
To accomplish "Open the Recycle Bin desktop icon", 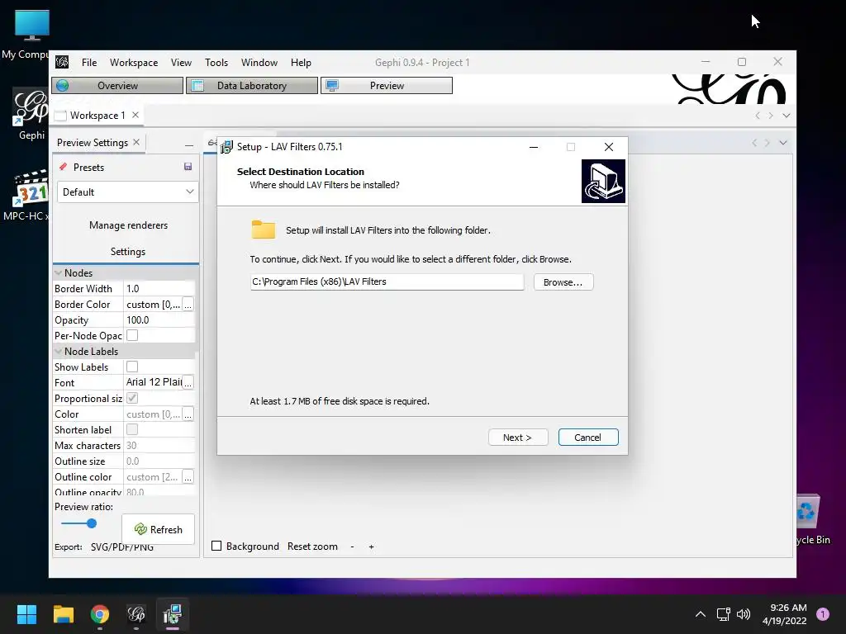I will click(x=813, y=519).
